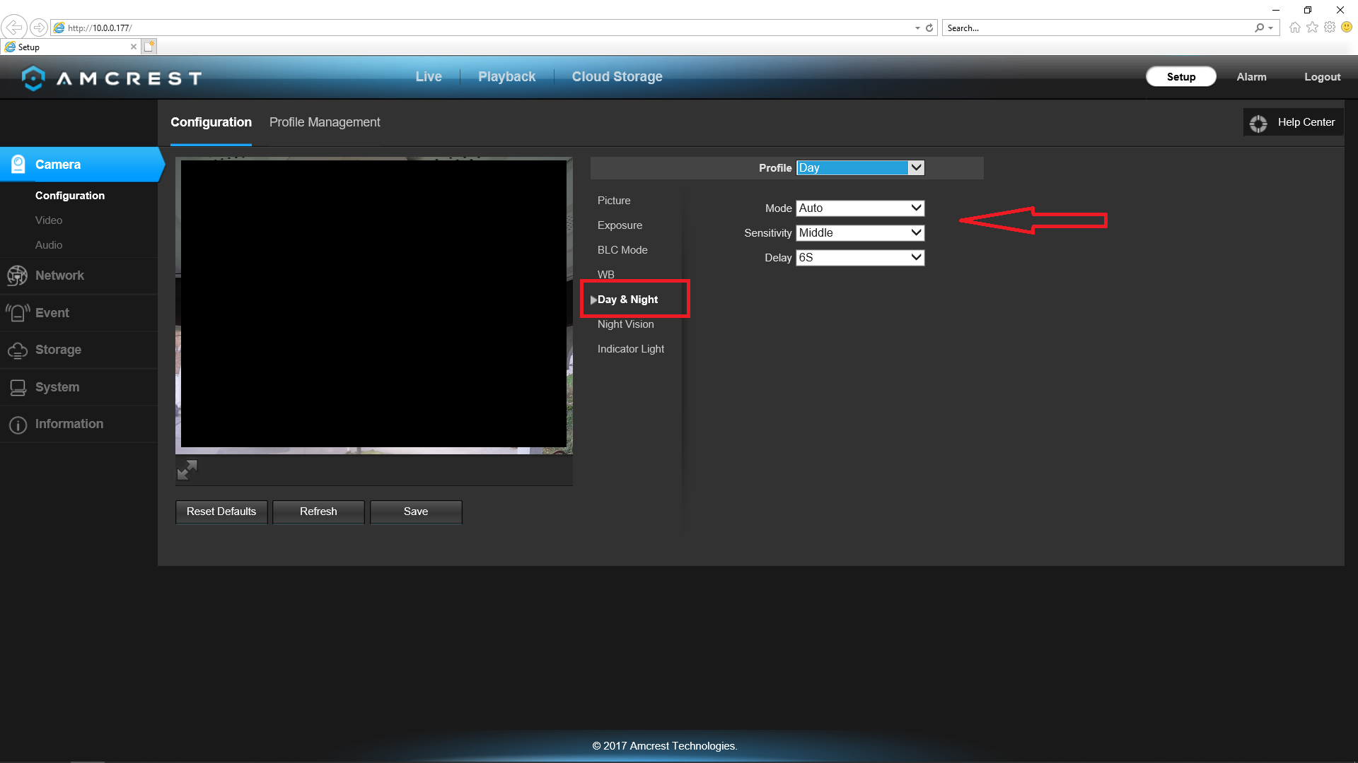Click the browser forward arrow
This screenshot has width=1358, height=763.
tap(39, 28)
